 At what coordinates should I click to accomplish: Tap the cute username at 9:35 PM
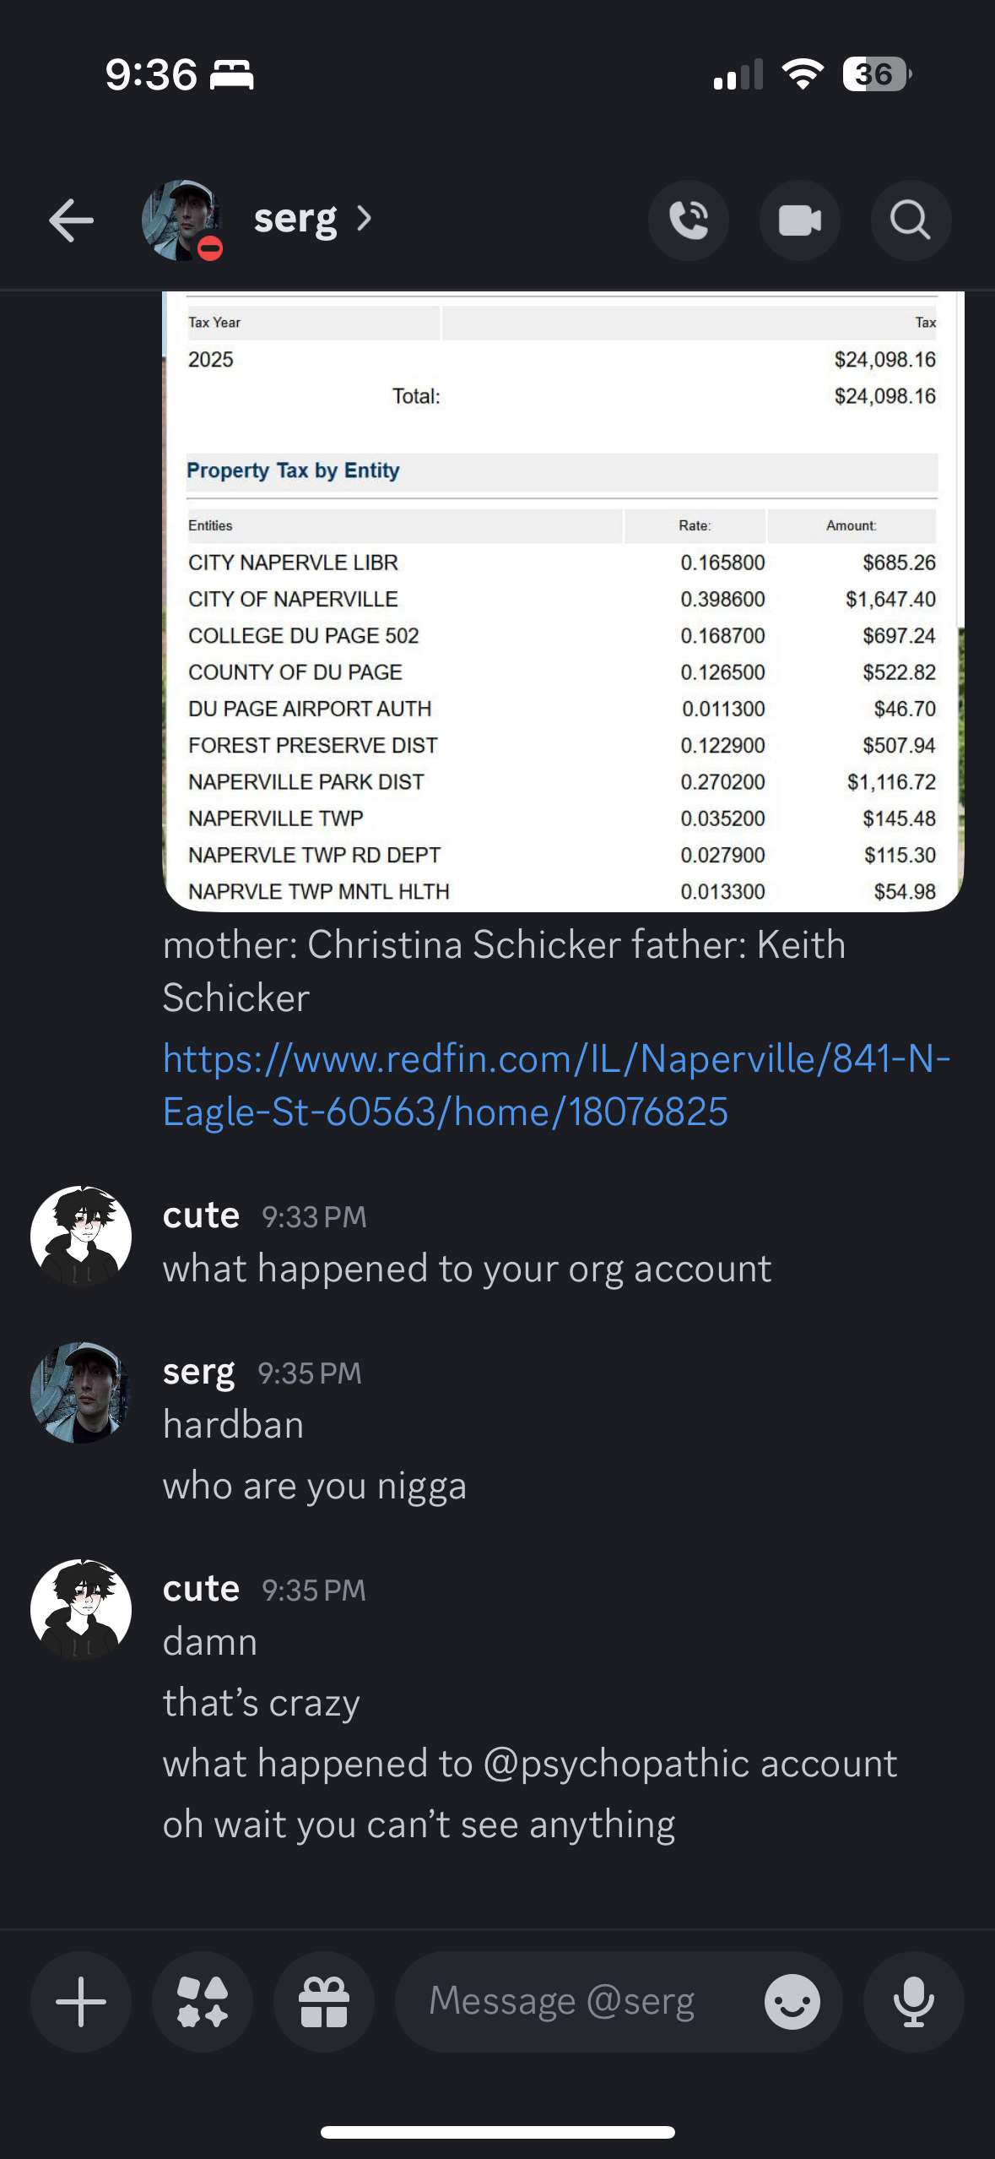click(201, 1589)
